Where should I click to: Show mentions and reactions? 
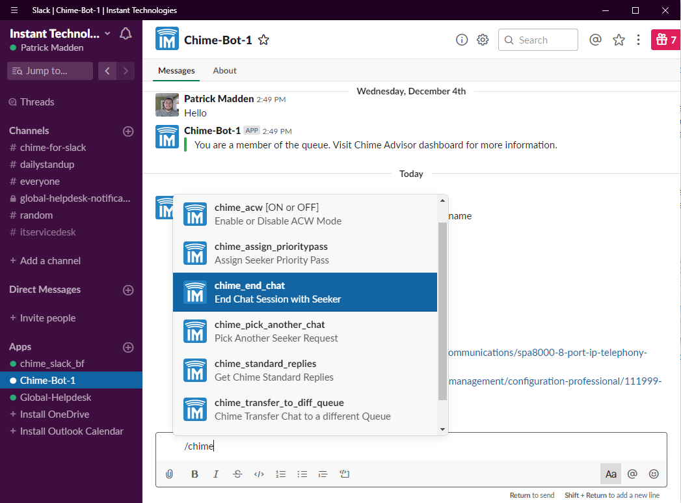click(595, 40)
